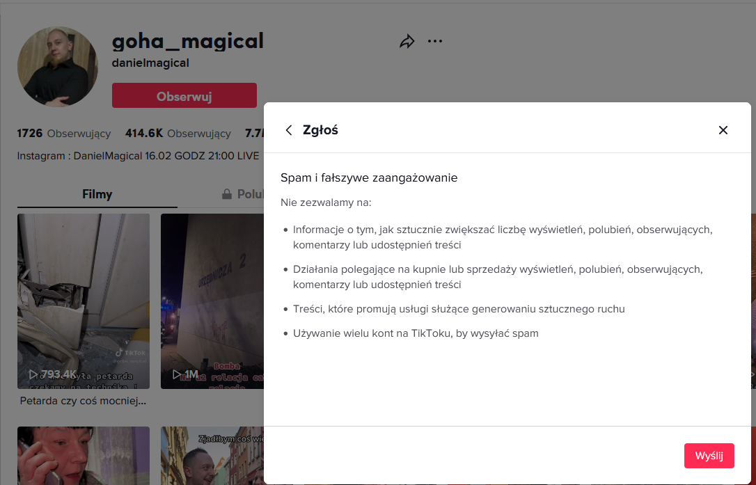
Task: Open the video with 1M views
Action: [212, 299]
